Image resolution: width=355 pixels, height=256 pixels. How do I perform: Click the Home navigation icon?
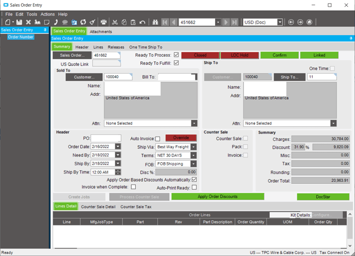click(309, 22)
